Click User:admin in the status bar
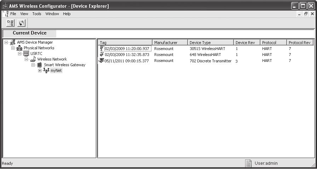 coord(266,163)
